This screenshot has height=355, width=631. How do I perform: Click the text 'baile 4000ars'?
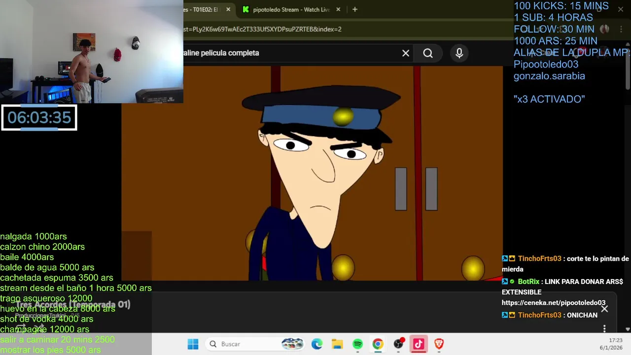(27, 257)
